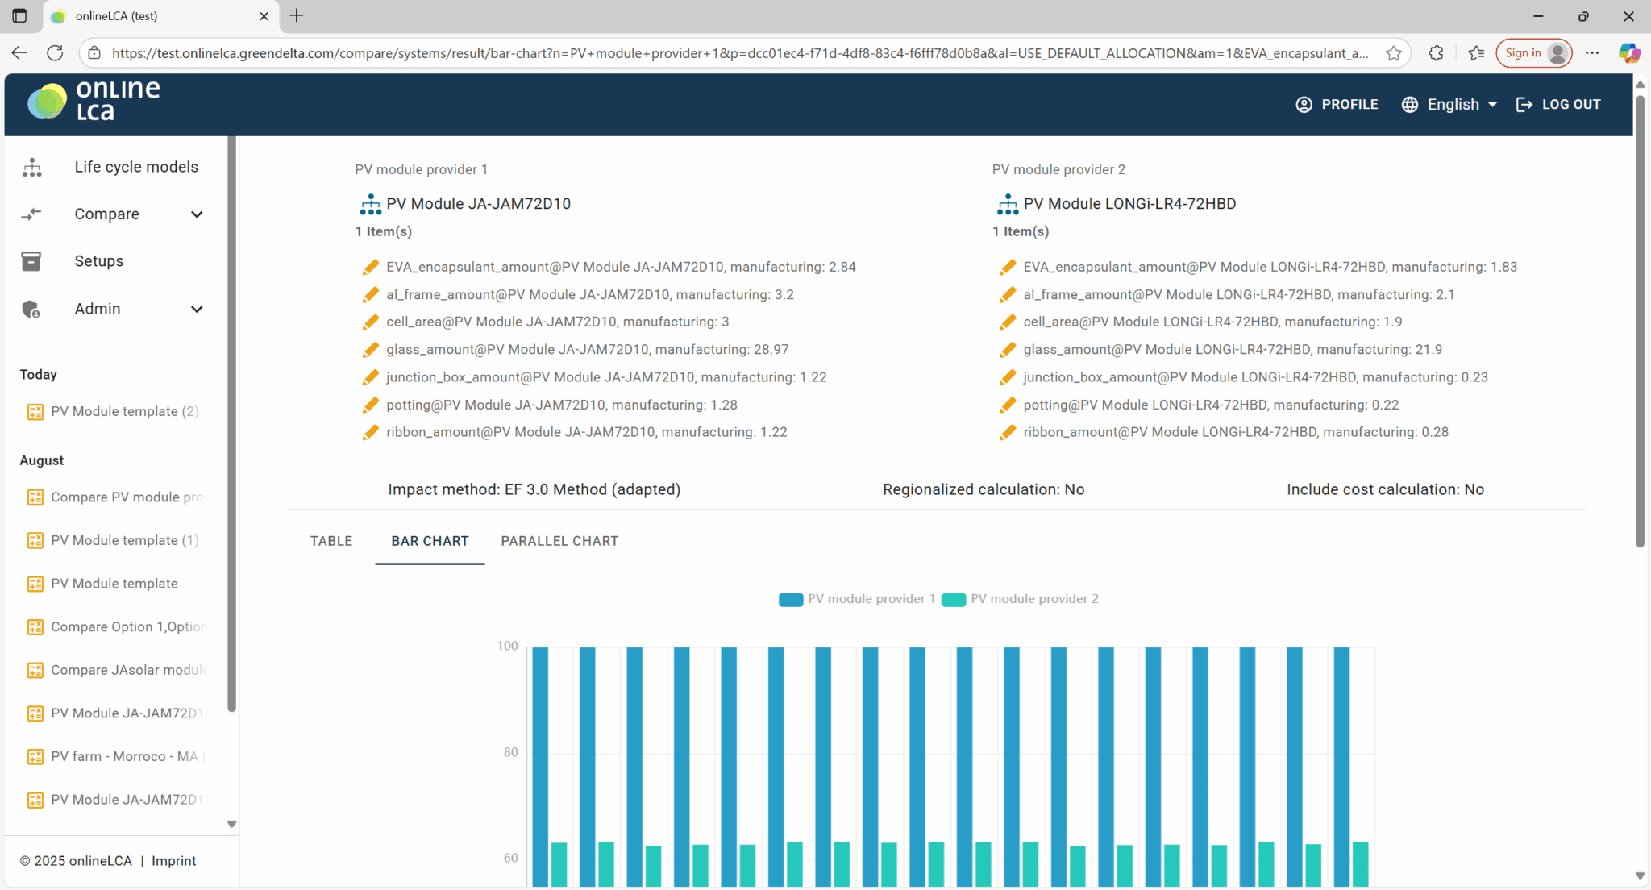Toggle PV module provider 1 legend series
Image resolution: width=1651 pixels, height=890 pixels.
point(857,599)
